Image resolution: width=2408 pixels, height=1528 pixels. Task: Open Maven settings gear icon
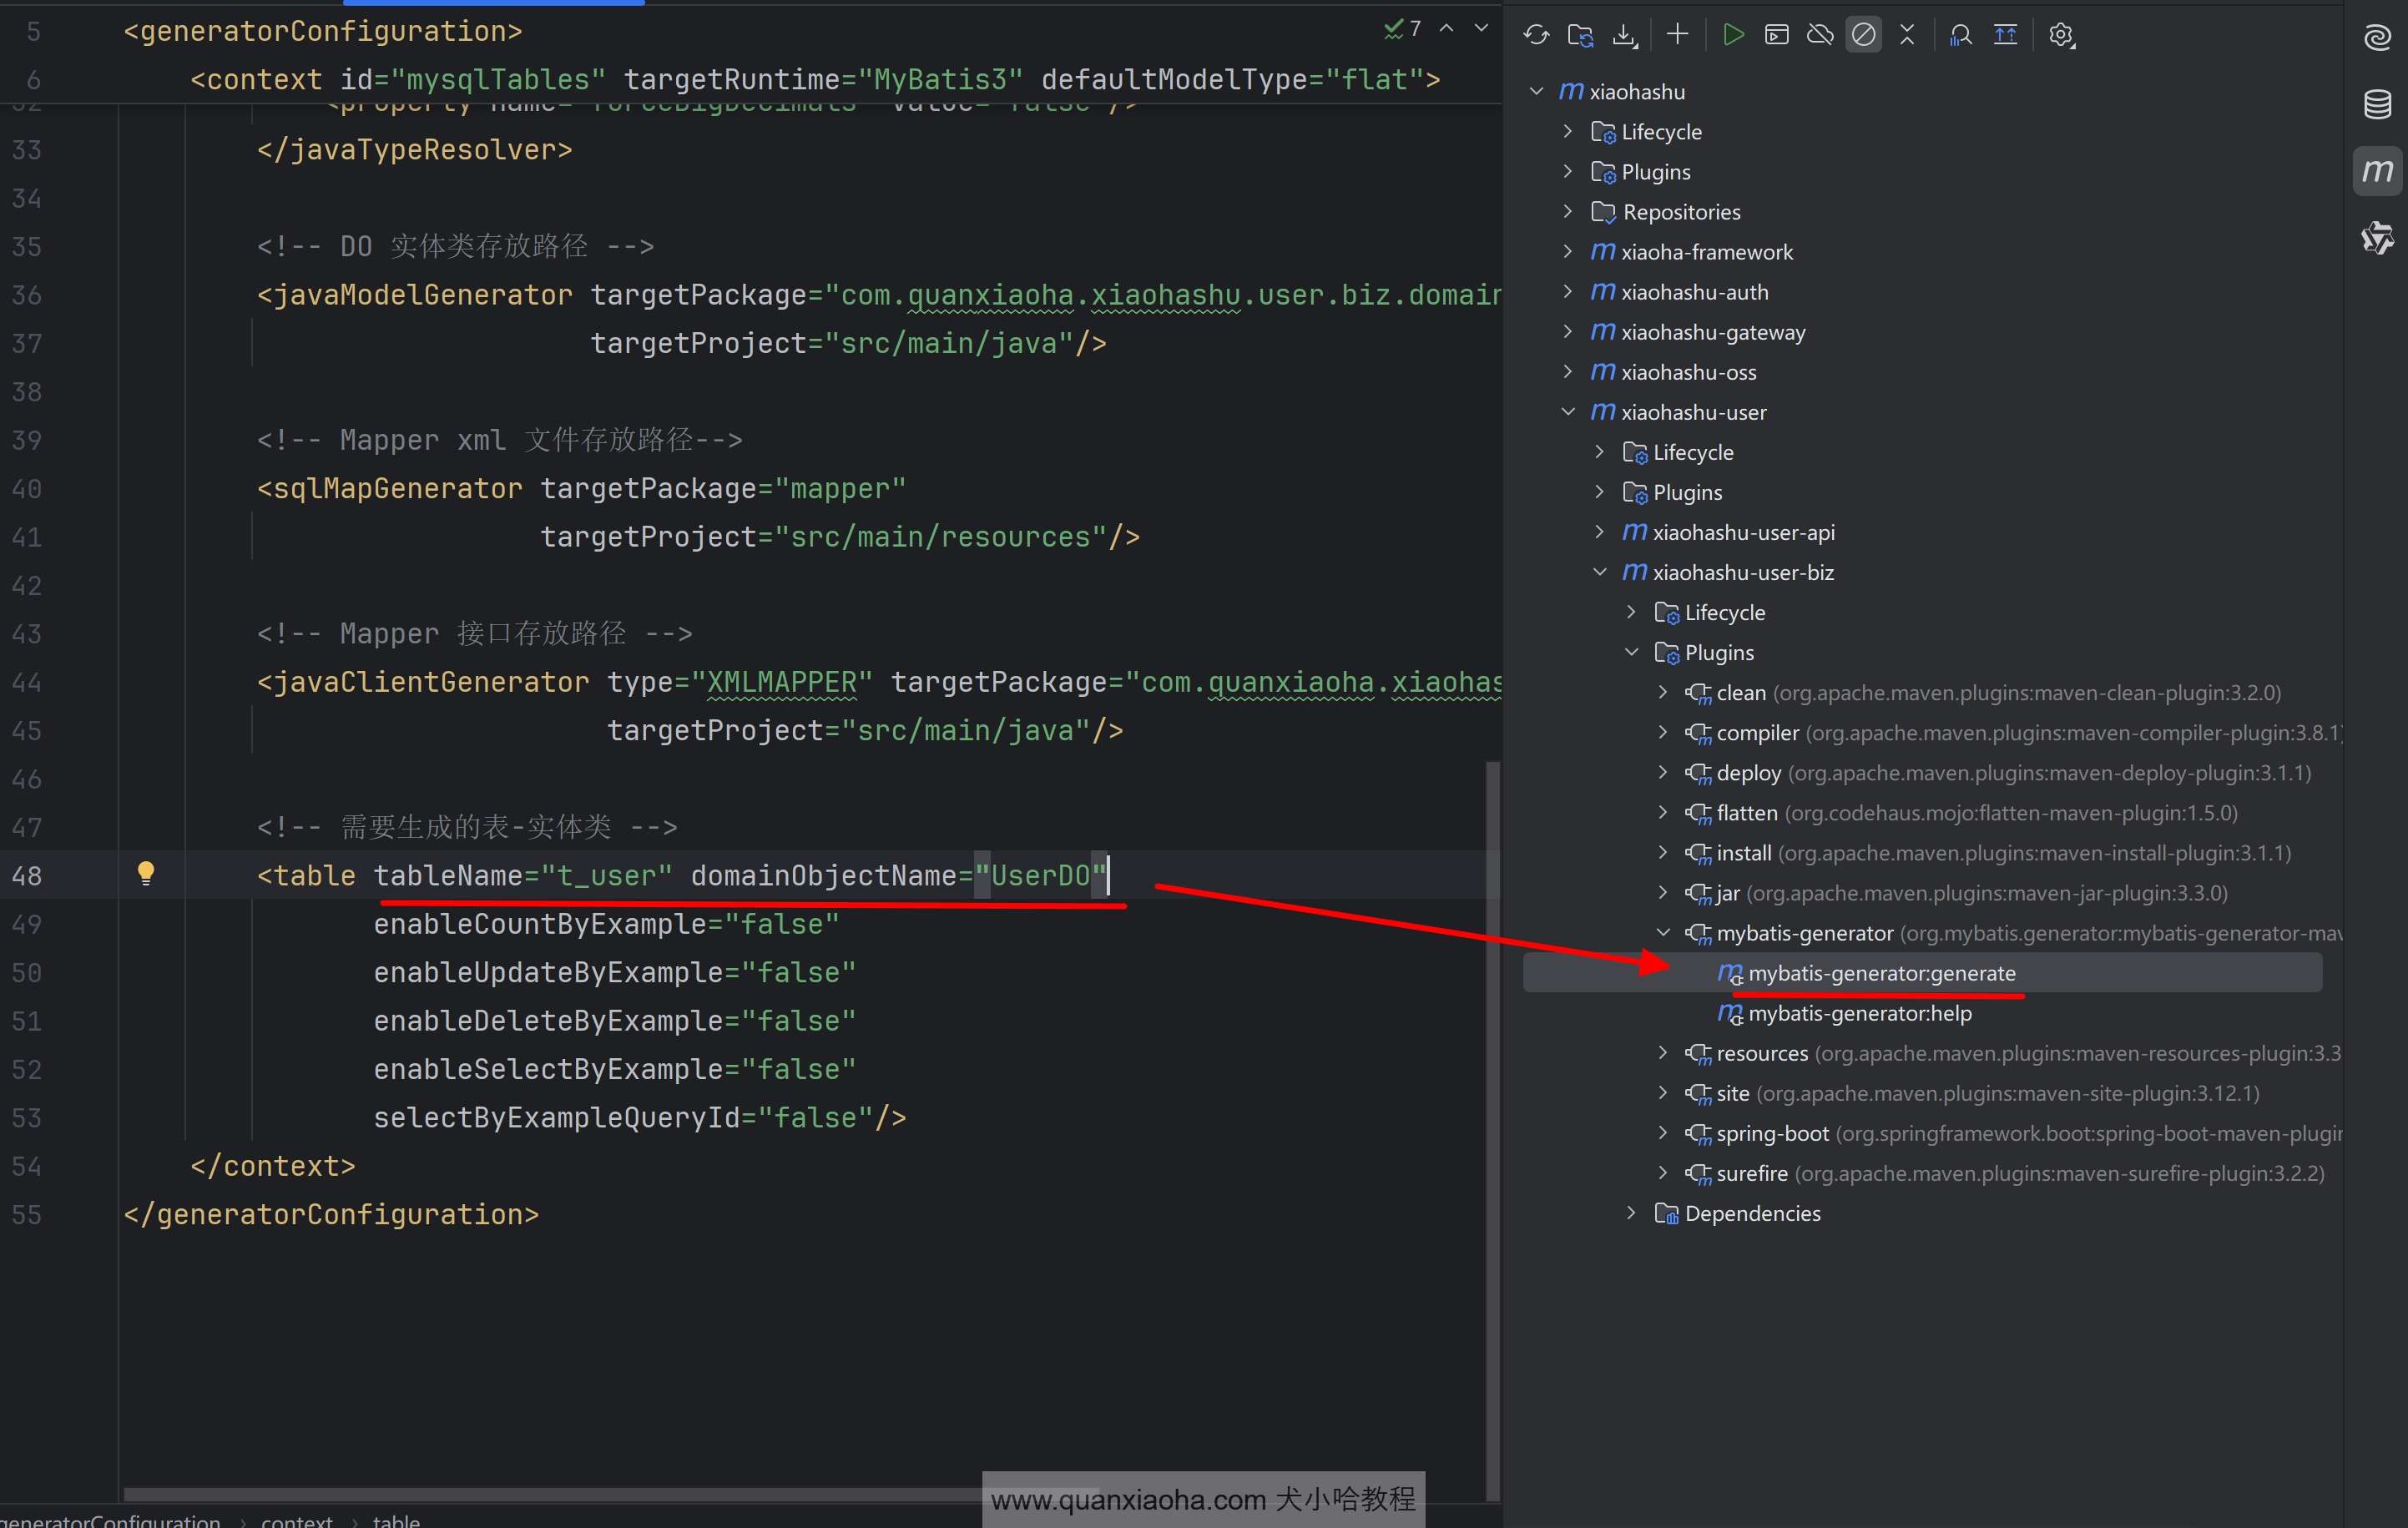click(x=2061, y=35)
